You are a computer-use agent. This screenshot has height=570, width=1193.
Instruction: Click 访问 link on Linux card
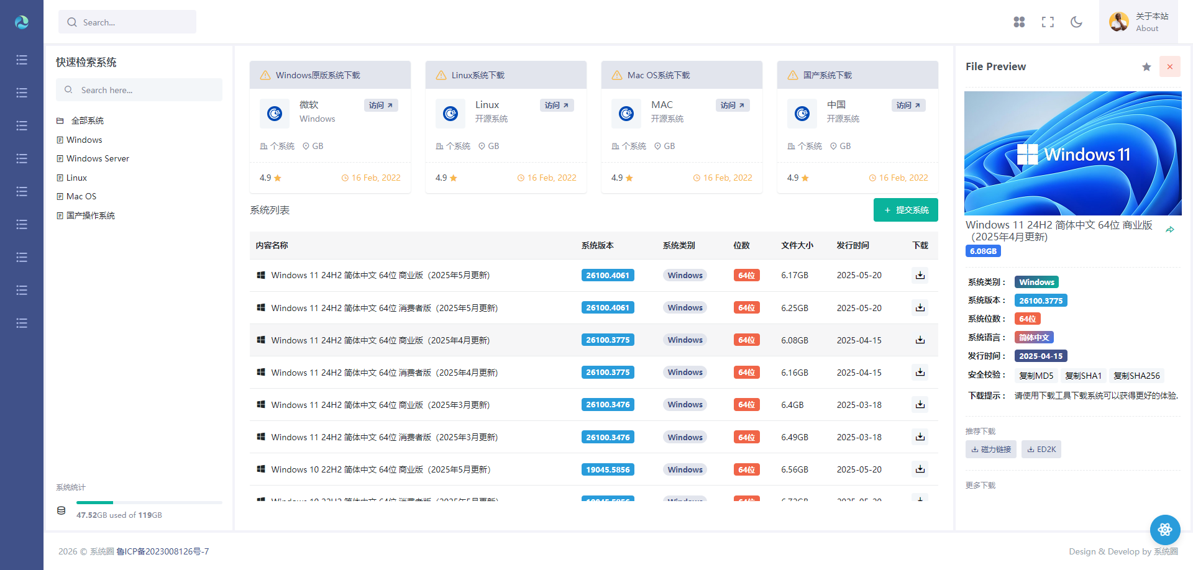coord(557,106)
